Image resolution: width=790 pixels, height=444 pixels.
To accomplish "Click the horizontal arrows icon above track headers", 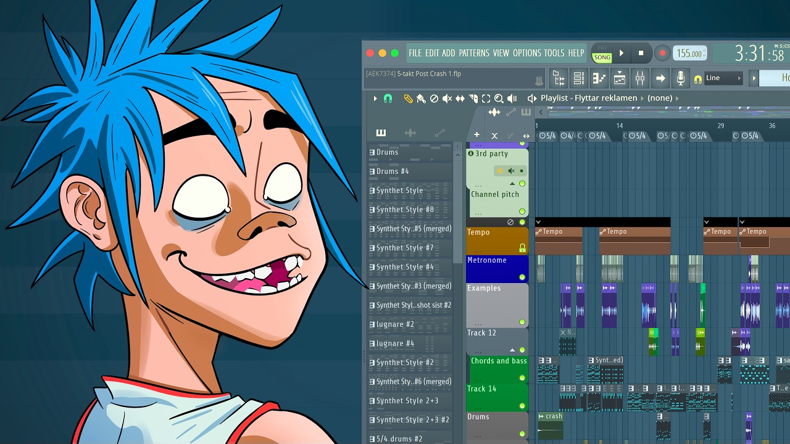I will 526,136.
